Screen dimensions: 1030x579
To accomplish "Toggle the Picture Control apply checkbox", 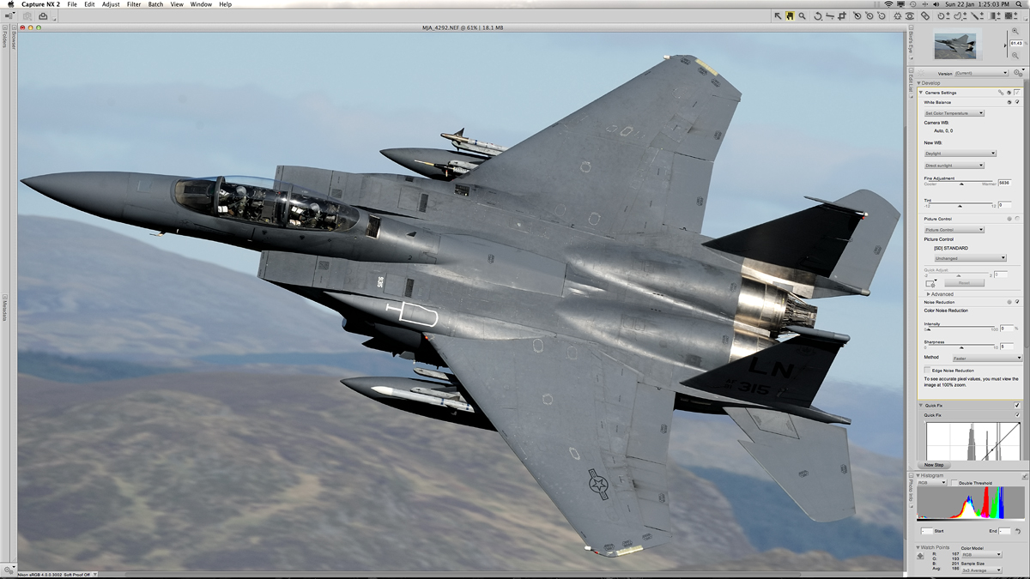I will pos(1017,219).
